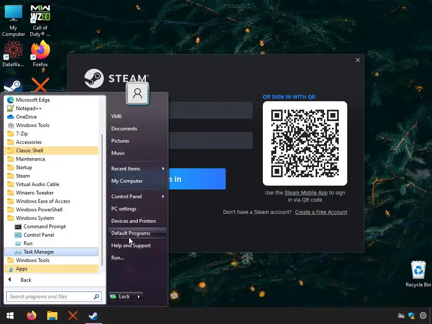Open Control Panel submenu in right pane

(138, 197)
